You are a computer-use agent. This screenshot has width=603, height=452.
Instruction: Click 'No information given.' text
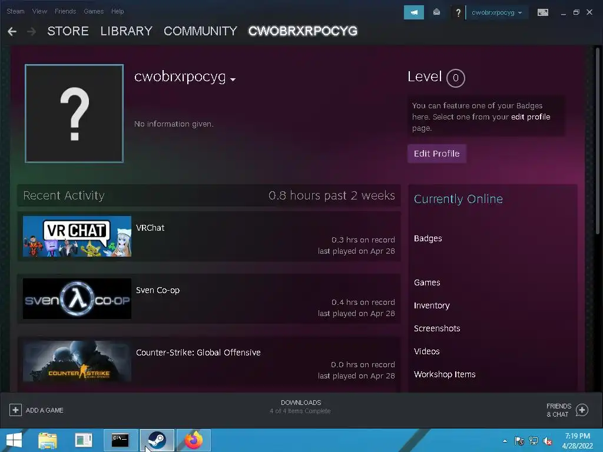click(174, 124)
